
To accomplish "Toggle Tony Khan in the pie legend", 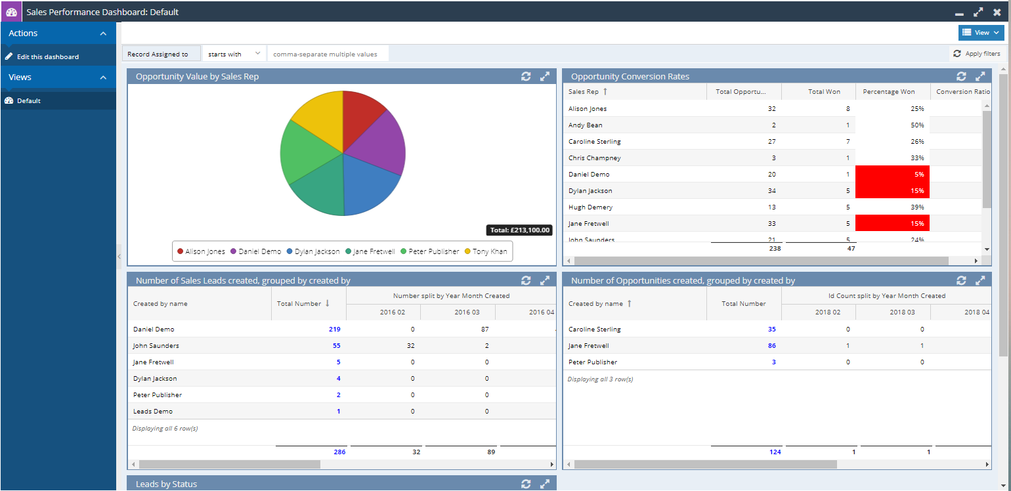I will (486, 251).
